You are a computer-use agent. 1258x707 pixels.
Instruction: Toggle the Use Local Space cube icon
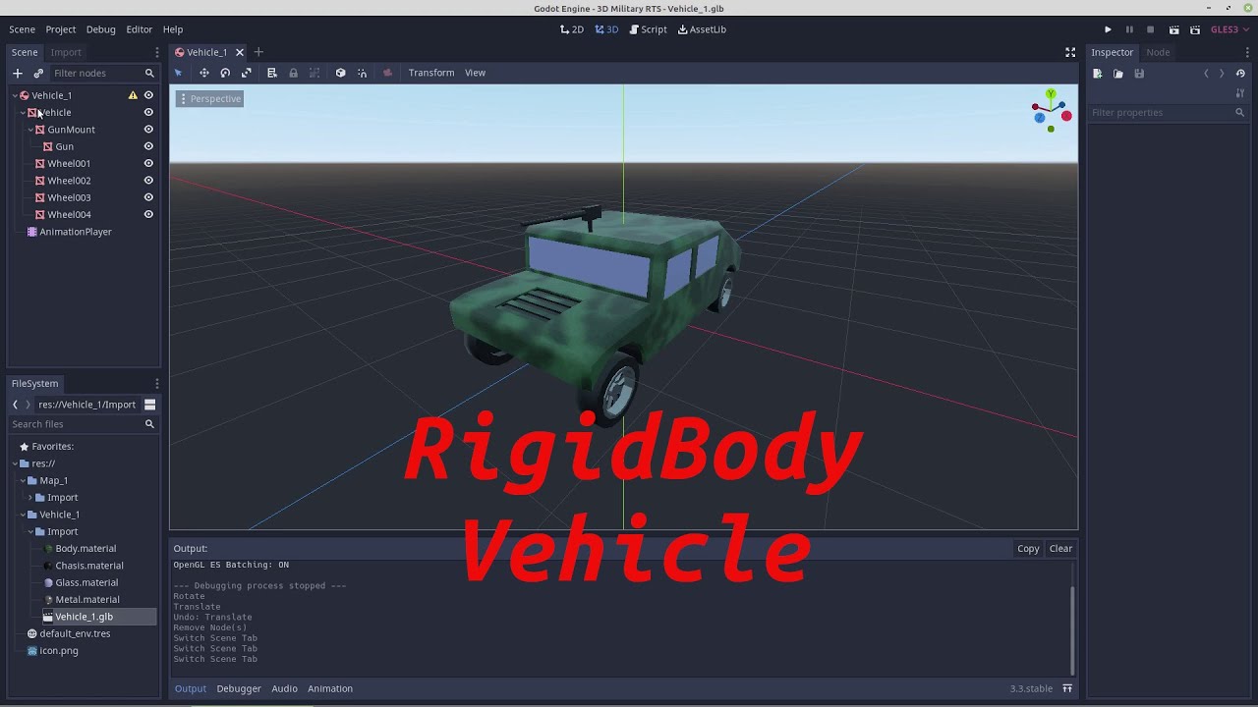(x=340, y=73)
